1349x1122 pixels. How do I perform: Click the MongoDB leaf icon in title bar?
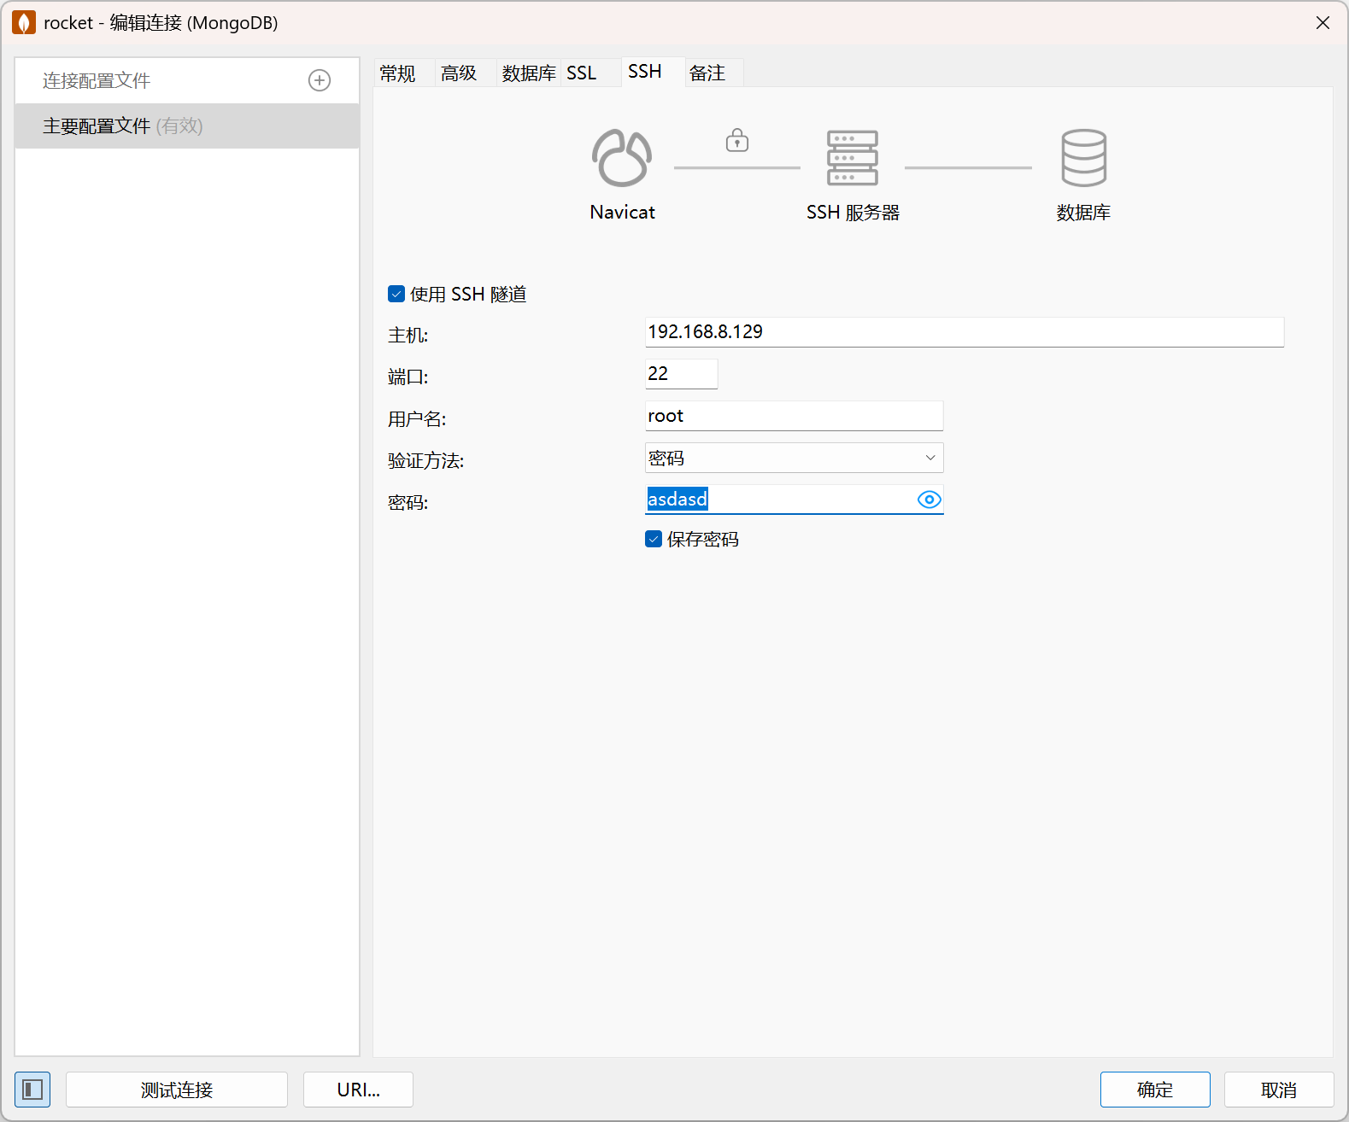[x=24, y=23]
